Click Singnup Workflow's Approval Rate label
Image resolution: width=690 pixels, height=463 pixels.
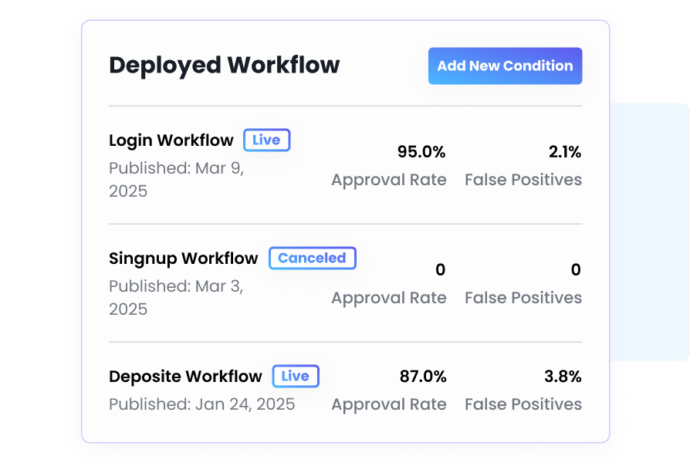pyautogui.click(x=389, y=298)
